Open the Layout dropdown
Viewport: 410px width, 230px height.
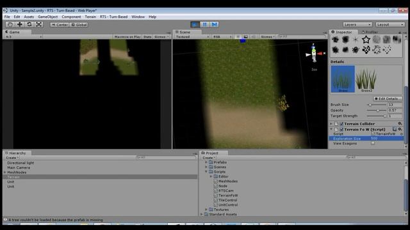tap(390, 24)
